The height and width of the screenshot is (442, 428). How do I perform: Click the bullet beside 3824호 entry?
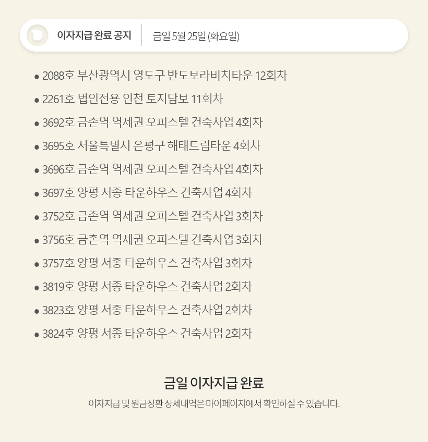(x=37, y=335)
